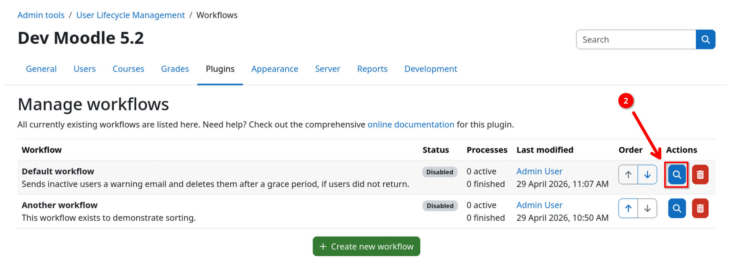Click the search magnifier button beside Search field

coord(705,40)
